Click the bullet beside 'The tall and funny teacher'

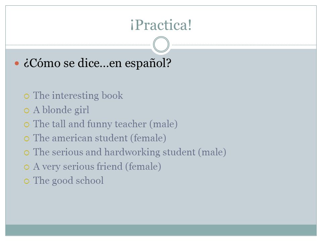point(27,125)
